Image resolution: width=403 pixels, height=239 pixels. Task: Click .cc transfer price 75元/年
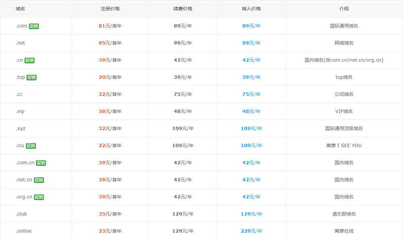(x=252, y=94)
